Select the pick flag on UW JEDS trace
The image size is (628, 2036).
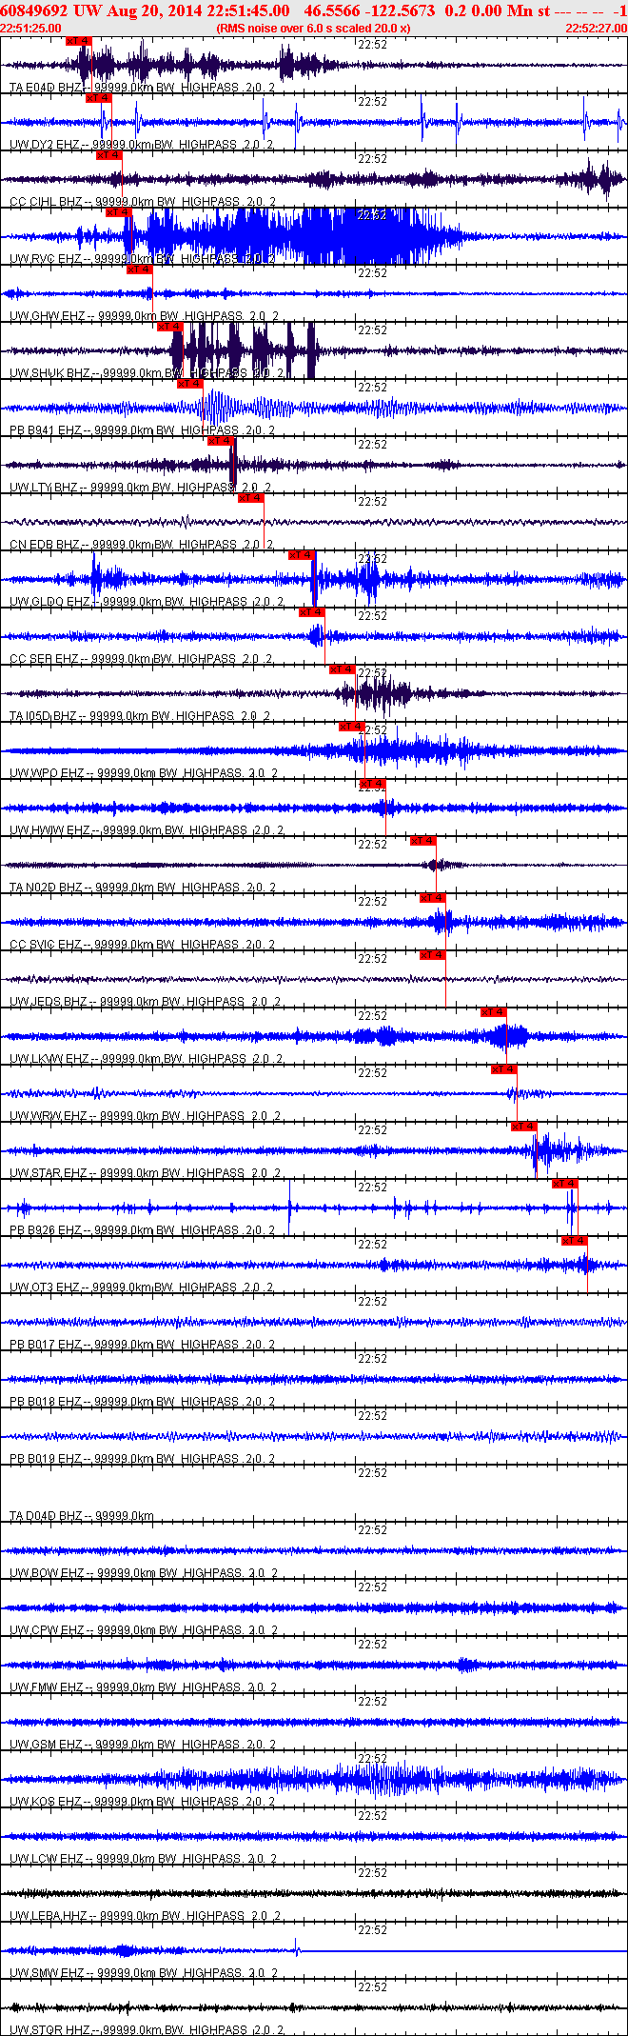click(432, 955)
